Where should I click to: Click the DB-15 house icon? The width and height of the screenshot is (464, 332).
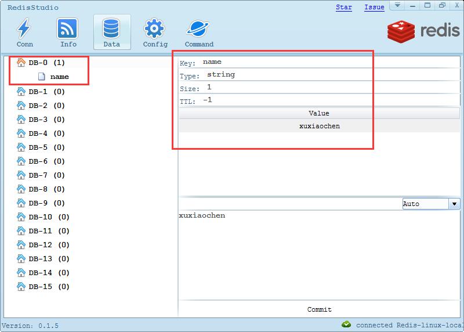pyautogui.click(x=21, y=286)
